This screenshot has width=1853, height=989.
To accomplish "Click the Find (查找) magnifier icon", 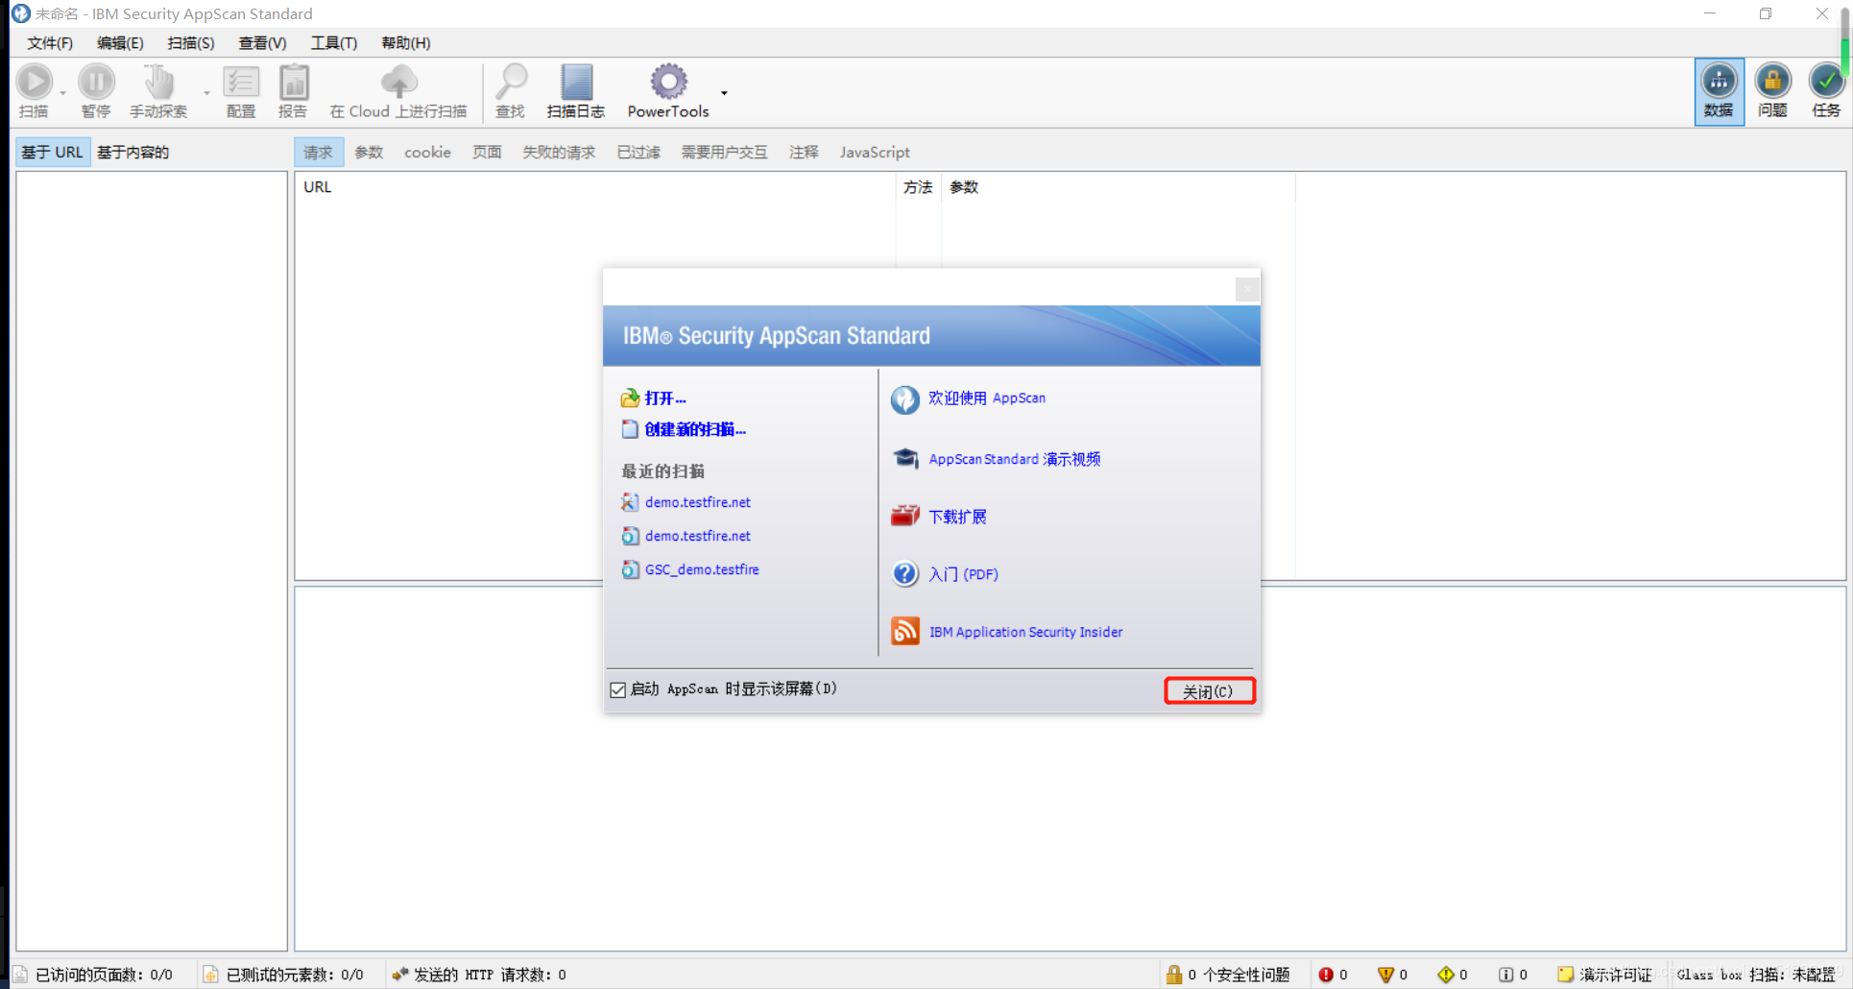I will click(x=511, y=83).
